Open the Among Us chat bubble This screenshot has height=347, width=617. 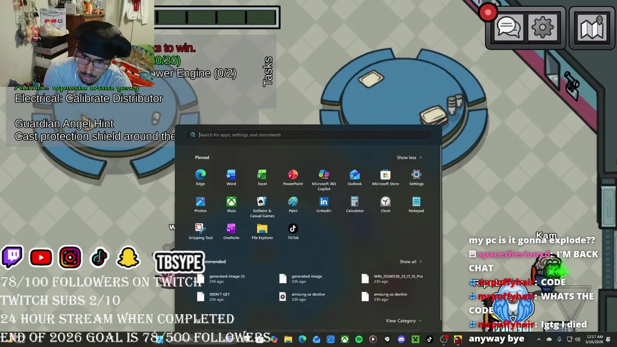click(x=509, y=28)
